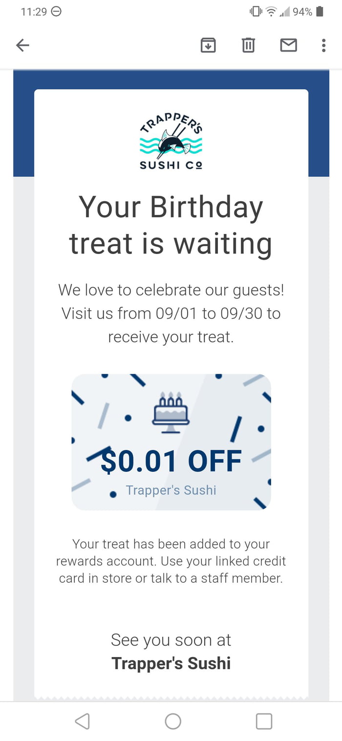Screen dimensions: 342x741
Task: Tap the 'Your Birthday treat is waiting' heading
Action: [171, 225]
